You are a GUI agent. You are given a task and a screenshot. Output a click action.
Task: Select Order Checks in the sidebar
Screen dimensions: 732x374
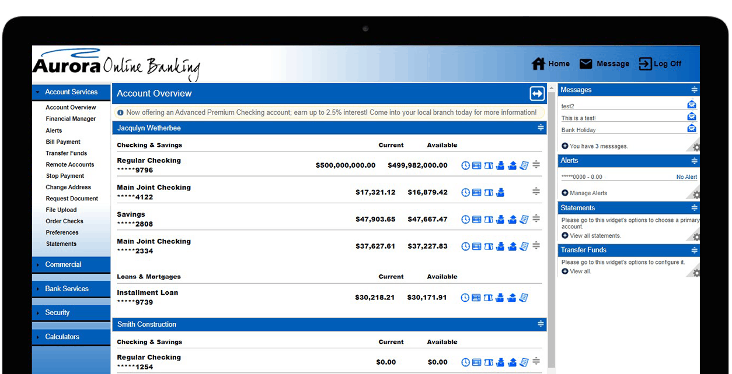pos(65,221)
